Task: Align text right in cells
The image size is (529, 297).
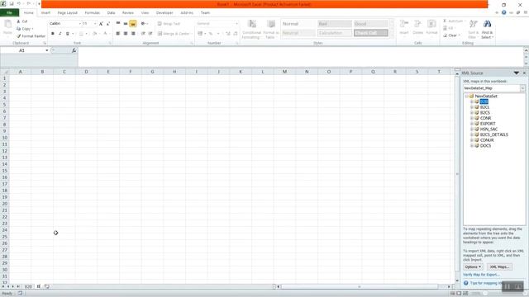Action: click(133, 34)
